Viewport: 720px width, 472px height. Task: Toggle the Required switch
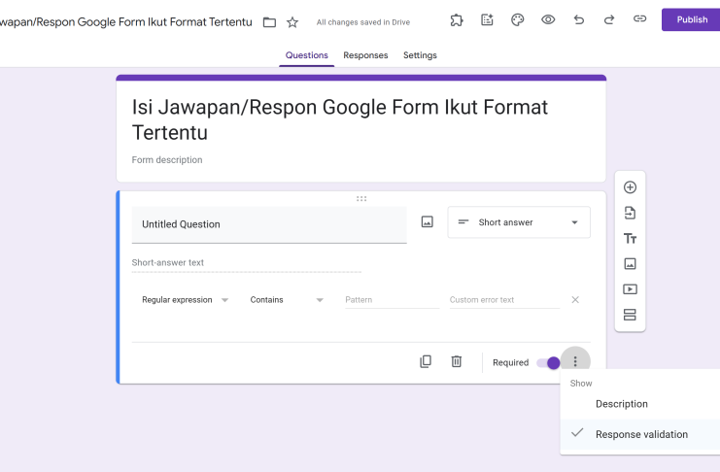point(548,362)
